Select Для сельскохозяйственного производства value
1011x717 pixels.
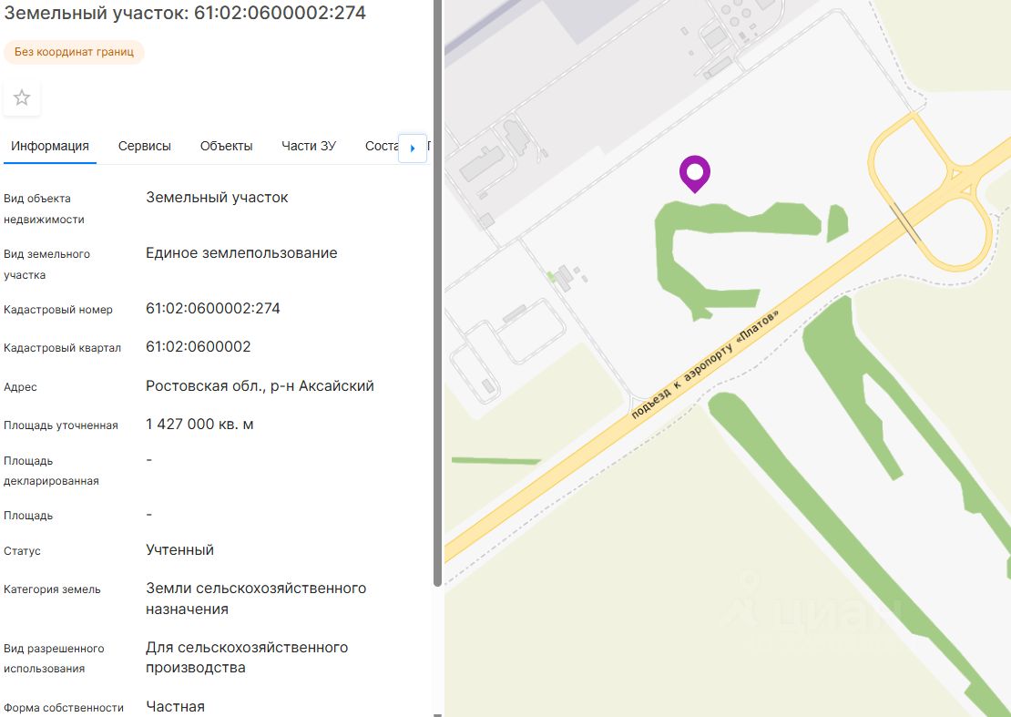(247, 657)
